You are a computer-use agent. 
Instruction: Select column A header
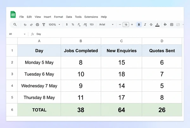coord(39,41)
